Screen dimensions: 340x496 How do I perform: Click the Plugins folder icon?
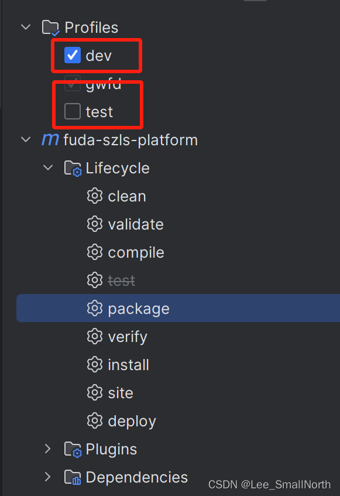click(x=73, y=449)
